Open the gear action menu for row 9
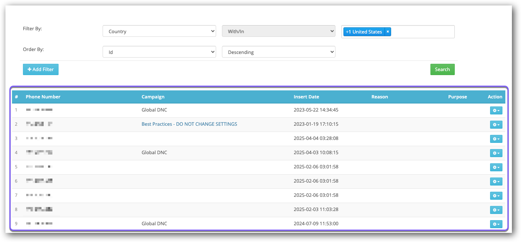The height and width of the screenshot is (242, 521). click(x=496, y=224)
